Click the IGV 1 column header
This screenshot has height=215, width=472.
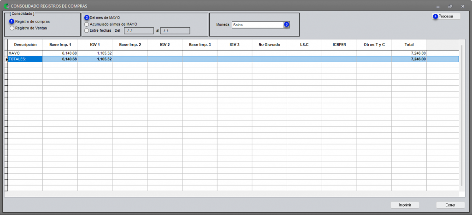(x=95, y=45)
